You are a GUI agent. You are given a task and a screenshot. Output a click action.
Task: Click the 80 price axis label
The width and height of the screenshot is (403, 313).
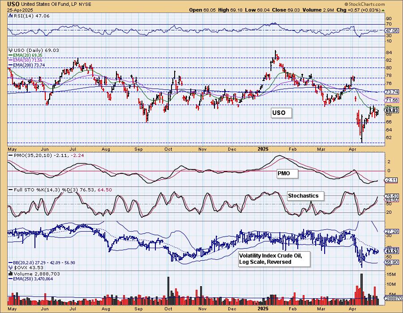389,68
